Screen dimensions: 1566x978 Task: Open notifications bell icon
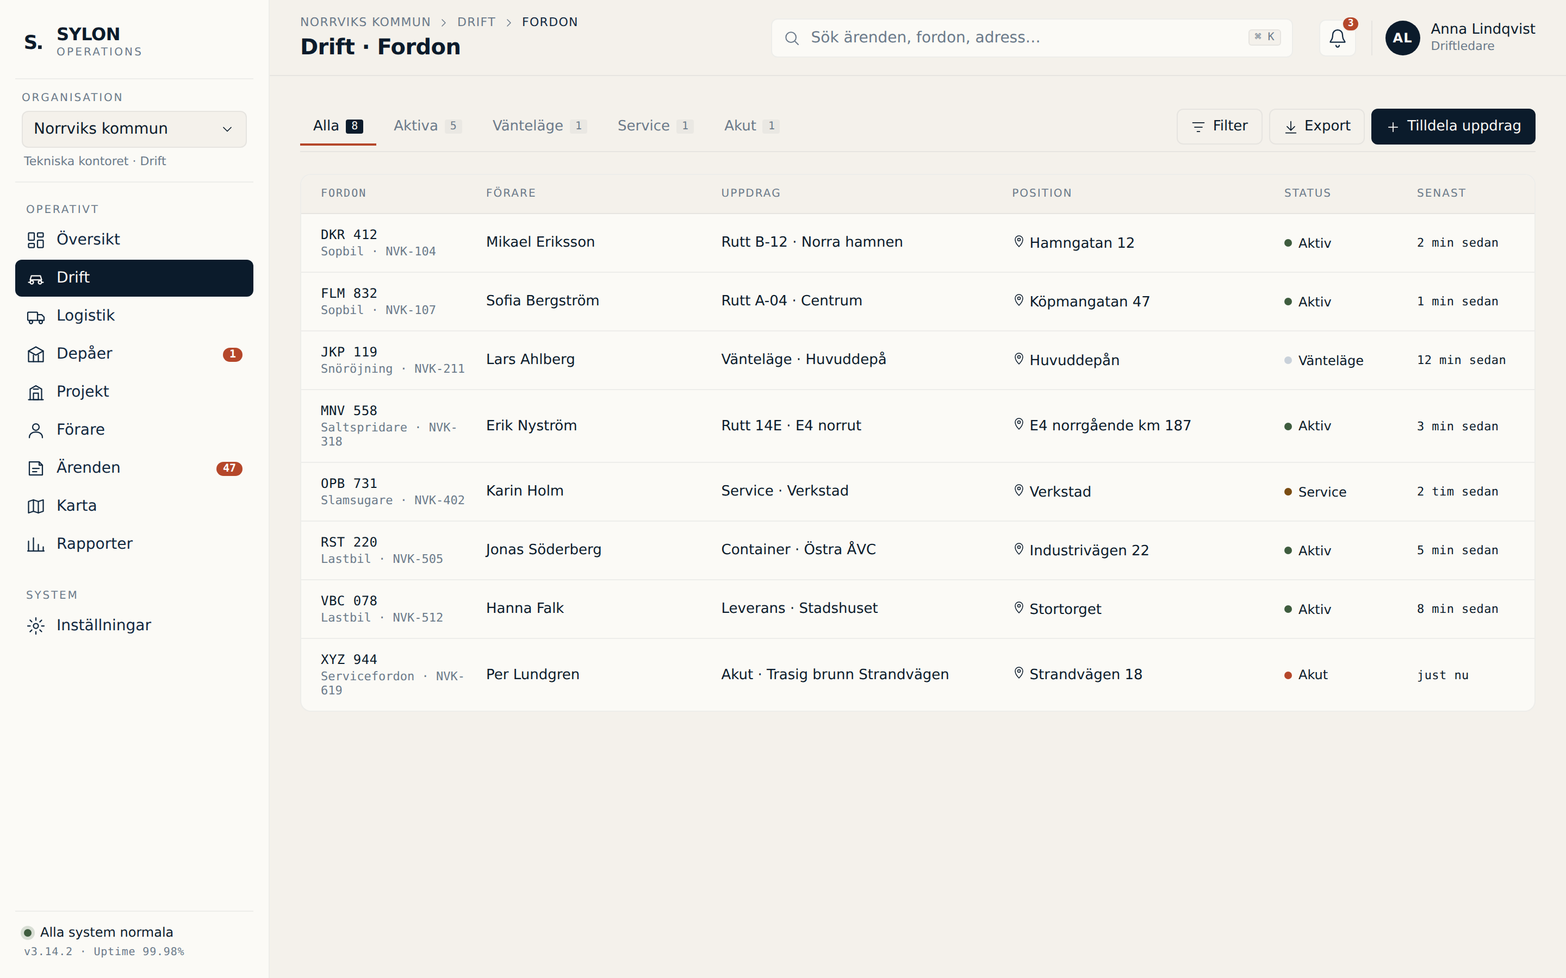click(1337, 38)
